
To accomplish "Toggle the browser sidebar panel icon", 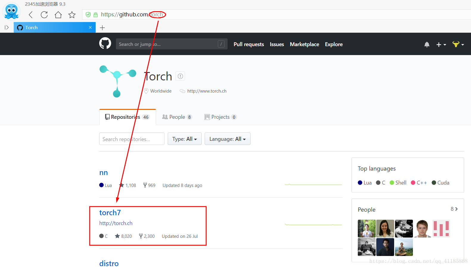I will pos(7,27).
